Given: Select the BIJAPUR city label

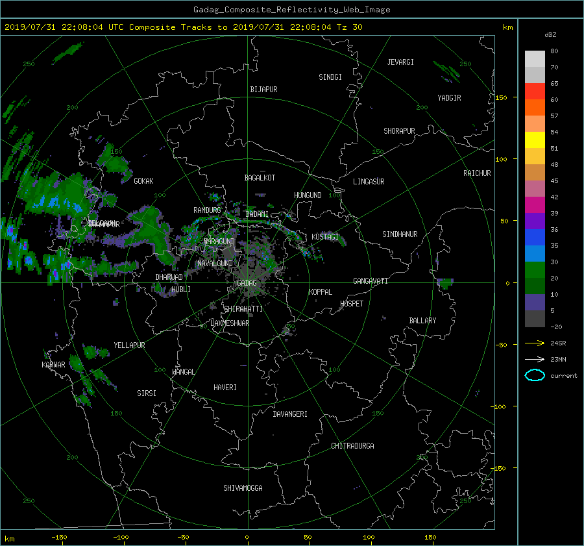Looking at the screenshot, I should coord(263,90).
